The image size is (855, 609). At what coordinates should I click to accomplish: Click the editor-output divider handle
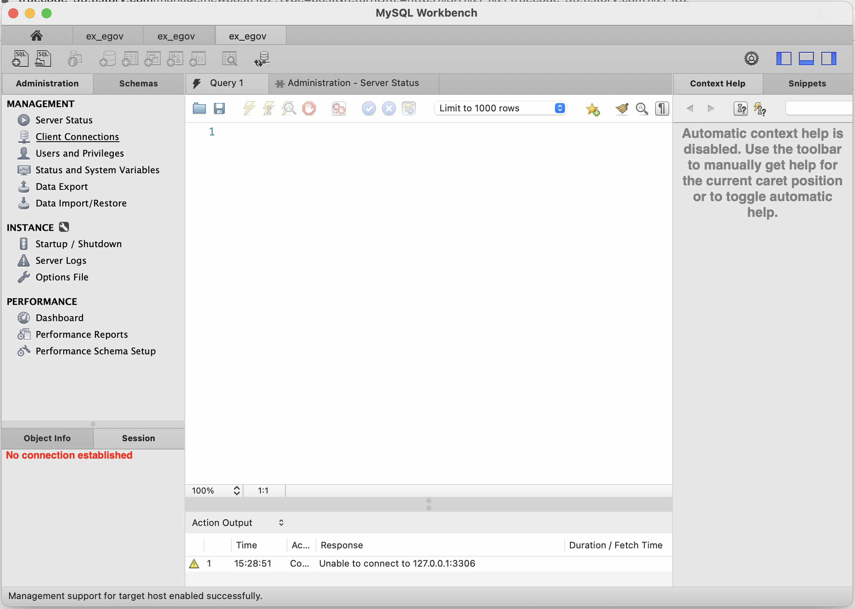click(428, 504)
